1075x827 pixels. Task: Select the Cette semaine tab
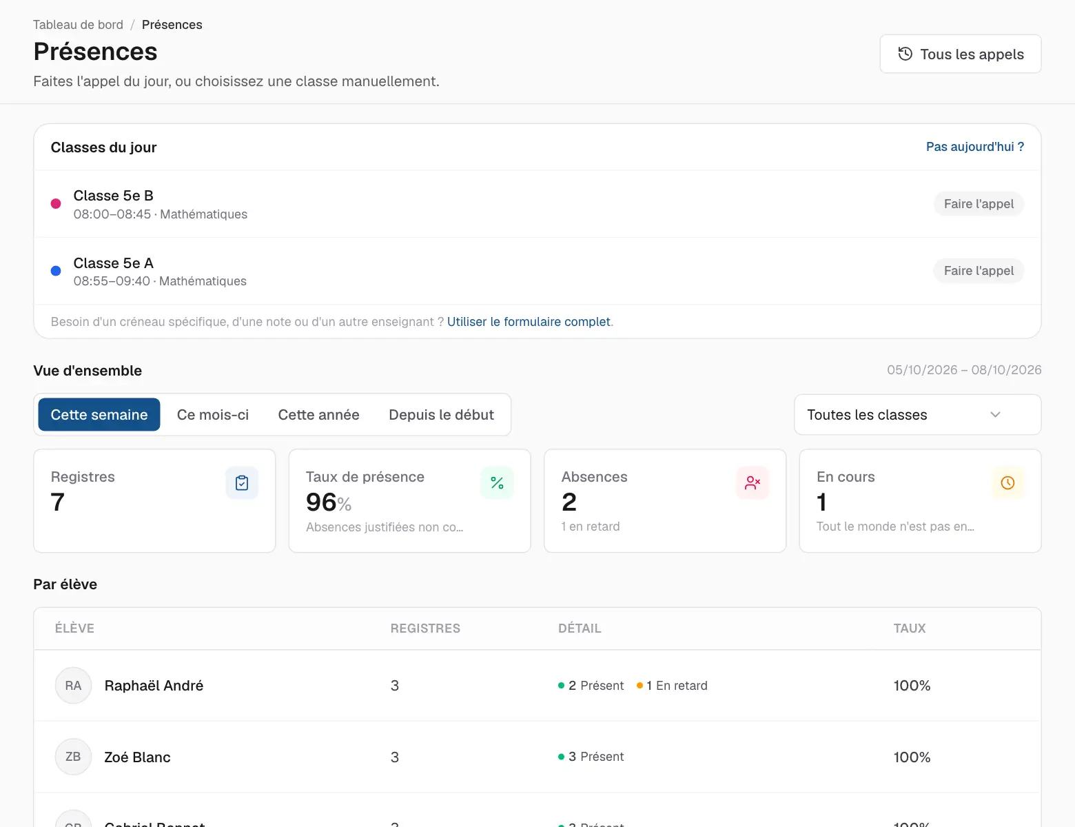[99, 415]
